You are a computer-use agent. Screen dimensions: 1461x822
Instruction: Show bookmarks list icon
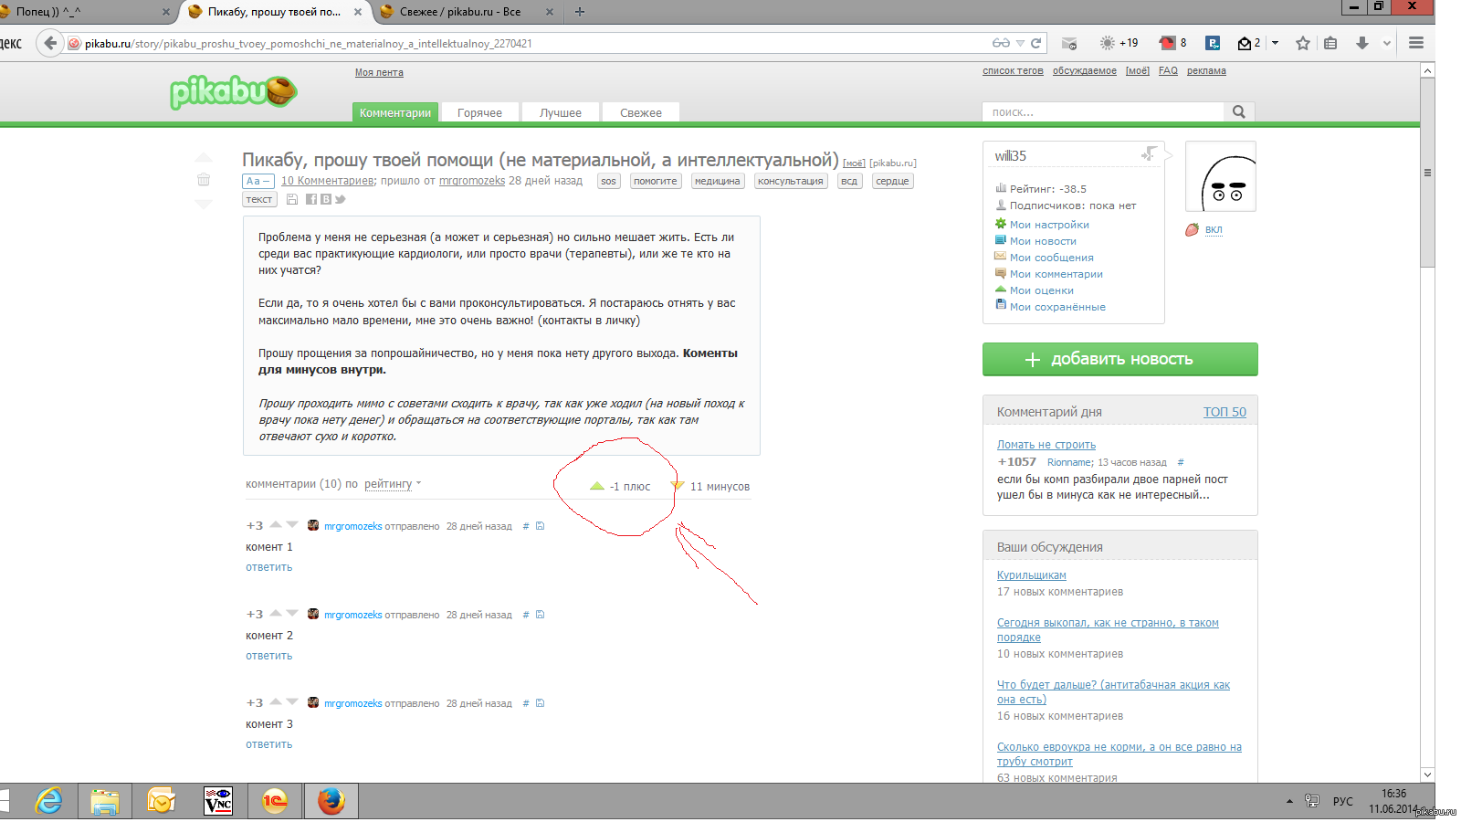click(x=1330, y=43)
